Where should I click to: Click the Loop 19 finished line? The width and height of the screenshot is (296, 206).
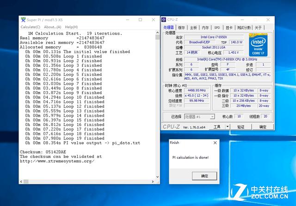(x=65, y=138)
